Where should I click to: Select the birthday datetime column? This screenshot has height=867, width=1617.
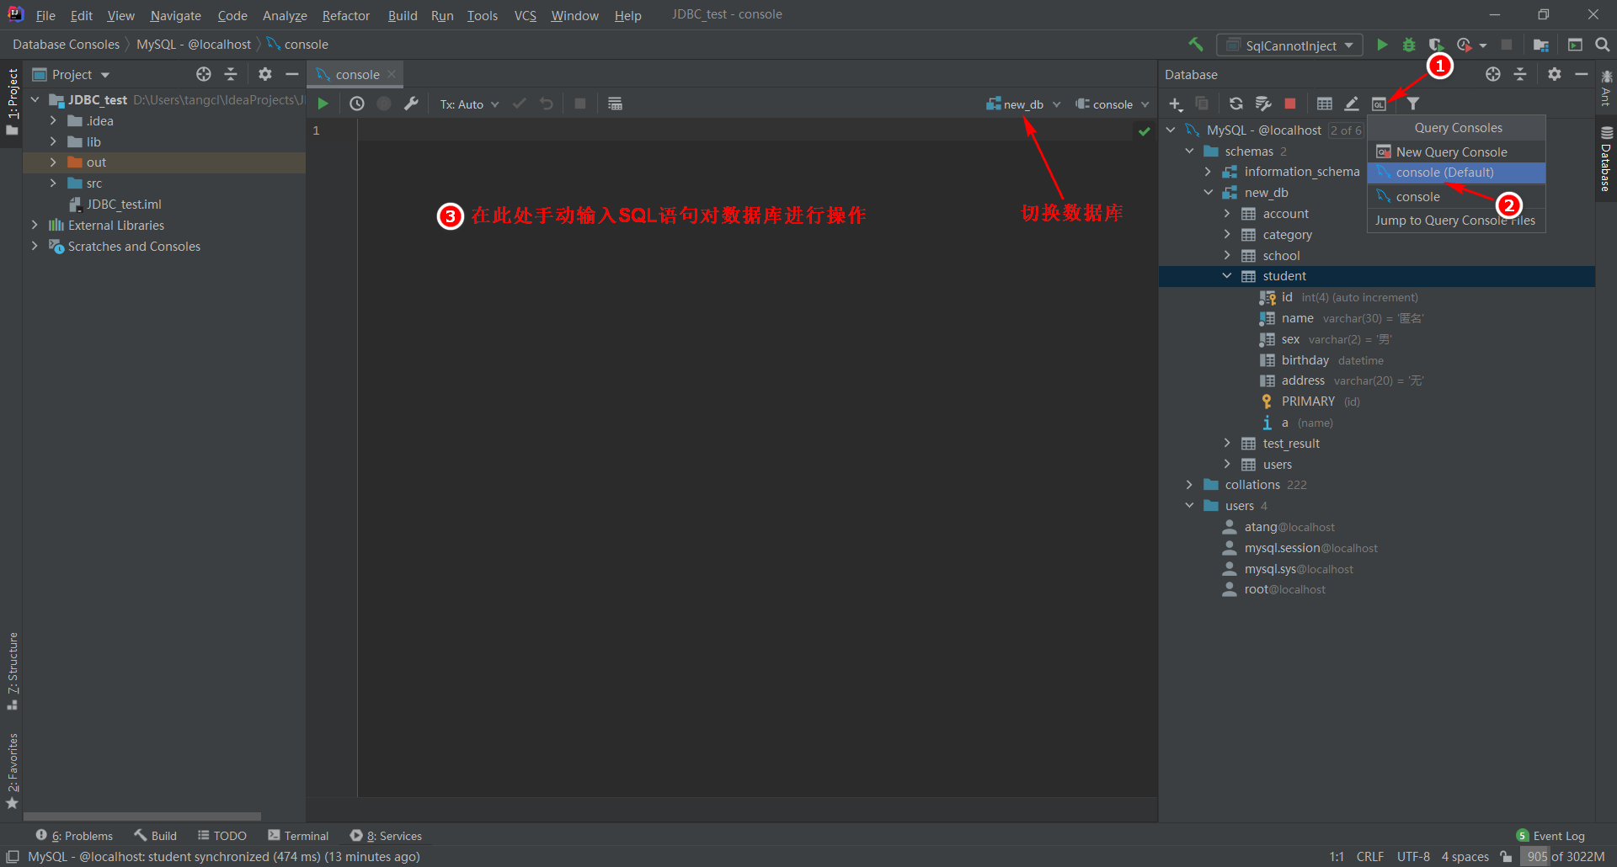[1321, 359]
